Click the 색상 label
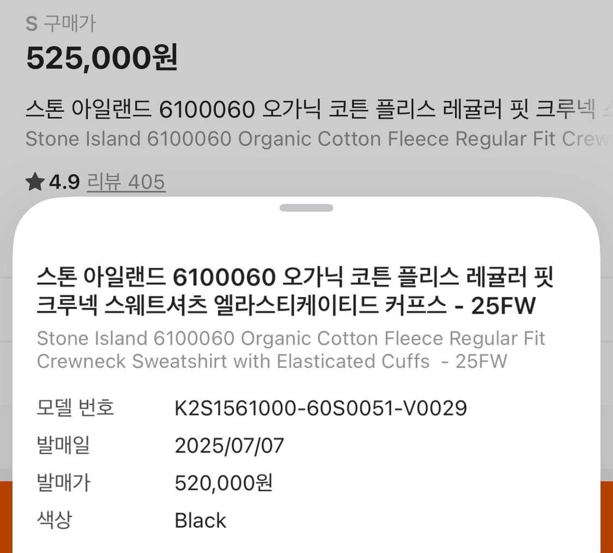The image size is (613, 553). coord(54,520)
